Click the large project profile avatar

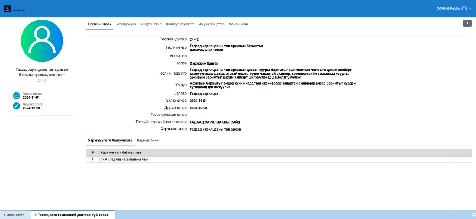coord(42,41)
